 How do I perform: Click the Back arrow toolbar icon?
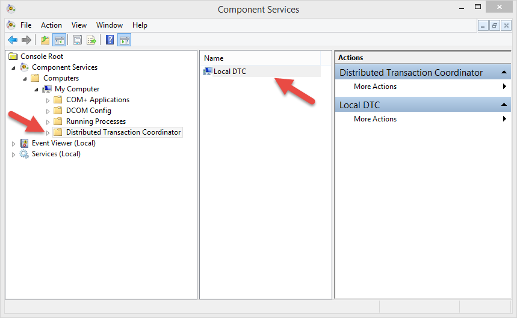(x=13, y=40)
